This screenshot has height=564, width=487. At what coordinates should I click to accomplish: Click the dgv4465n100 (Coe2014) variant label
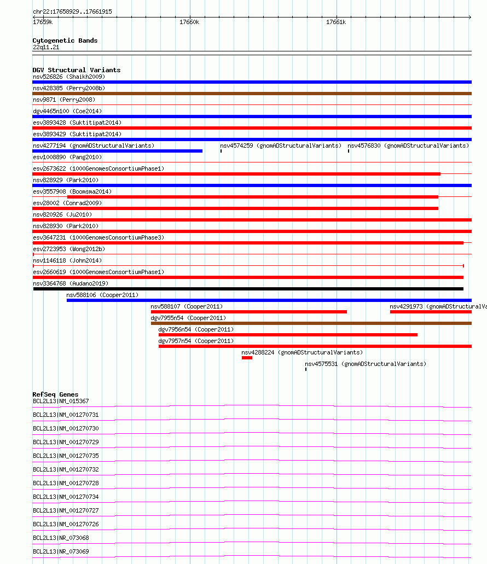pyautogui.click(x=67, y=111)
